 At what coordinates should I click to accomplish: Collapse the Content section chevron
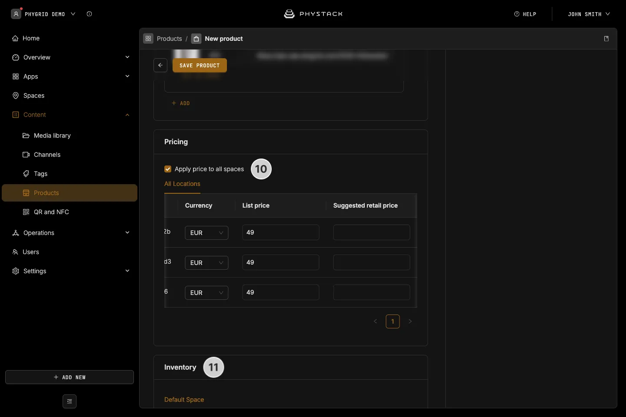pyautogui.click(x=127, y=115)
